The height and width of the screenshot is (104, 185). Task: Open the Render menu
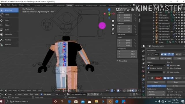(14, 5)
